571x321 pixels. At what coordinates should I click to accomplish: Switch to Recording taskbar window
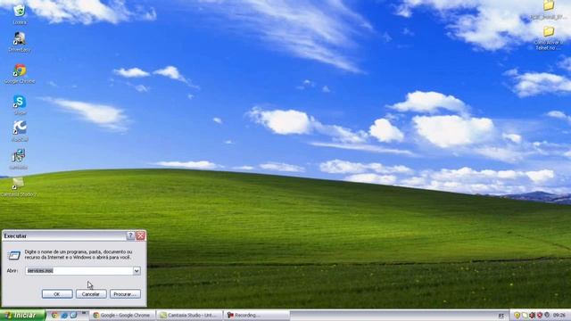click(256, 315)
